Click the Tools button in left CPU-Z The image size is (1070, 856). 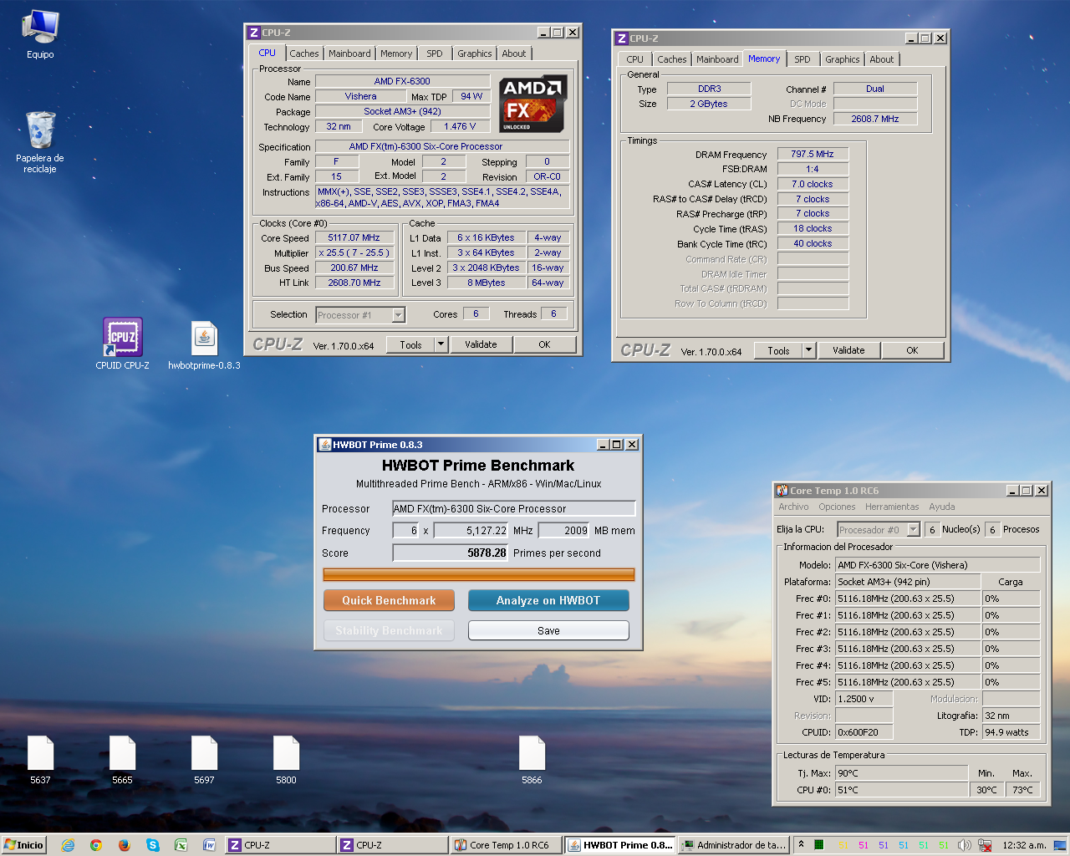click(410, 344)
